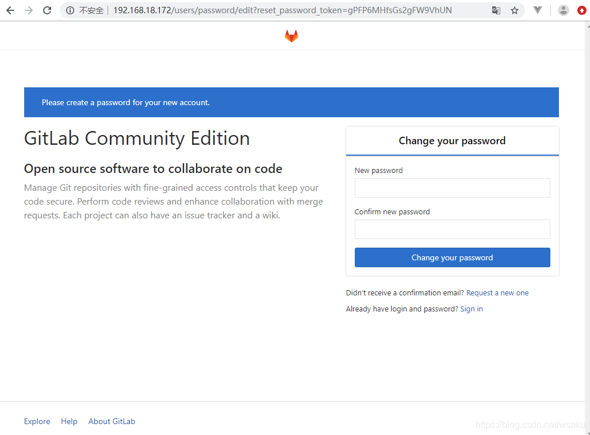The height and width of the screenshot is (435, 590).
Task: Click the red extension icon
Action: point(582,10)
